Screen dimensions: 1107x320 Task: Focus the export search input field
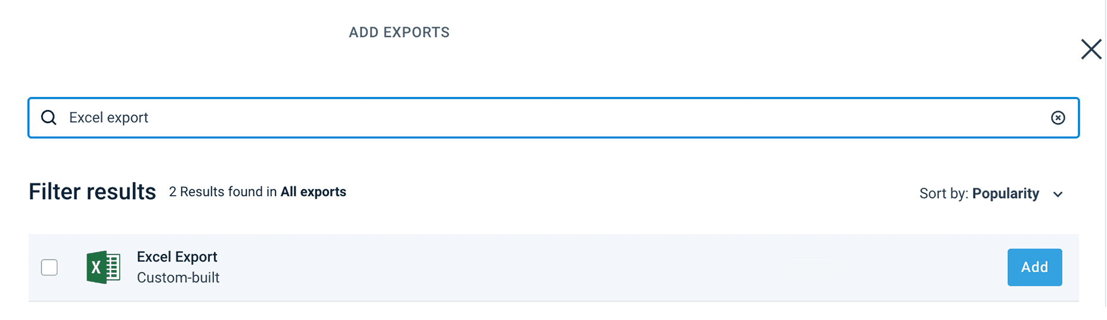537,118
